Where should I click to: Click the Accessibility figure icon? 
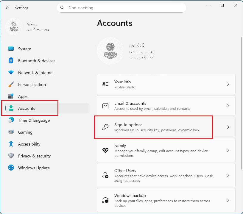point(11,144)
